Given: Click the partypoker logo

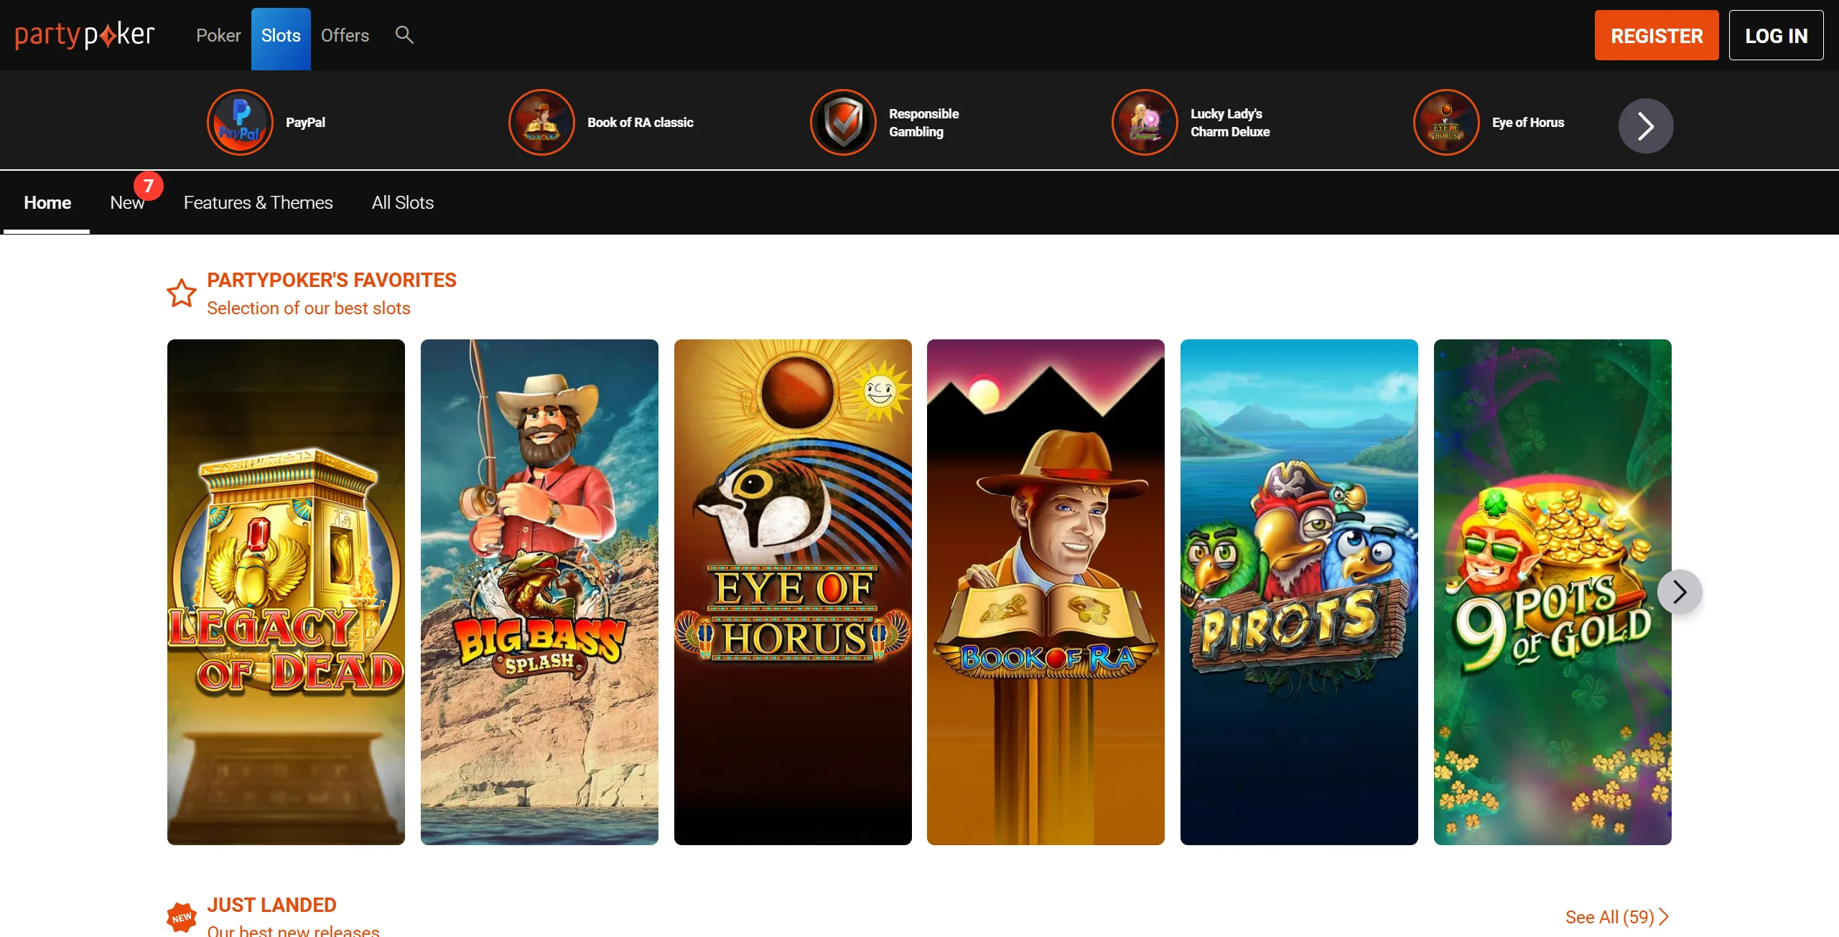Looking at the screenshot, I should (x=84, y=34).
